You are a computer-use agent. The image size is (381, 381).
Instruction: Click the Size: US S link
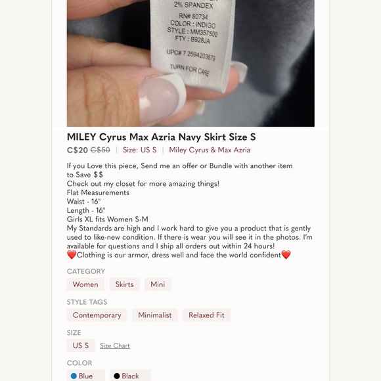click(139, 150)
